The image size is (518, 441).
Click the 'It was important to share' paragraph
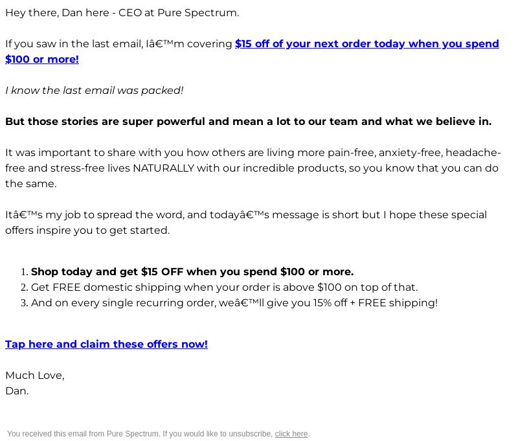(x=253, y=168)
